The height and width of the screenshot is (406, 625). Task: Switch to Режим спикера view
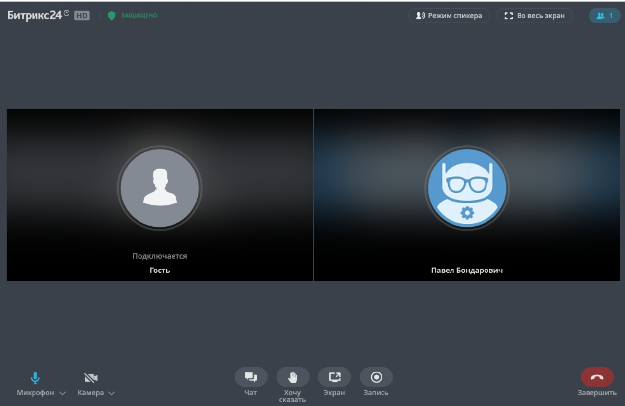449,16
